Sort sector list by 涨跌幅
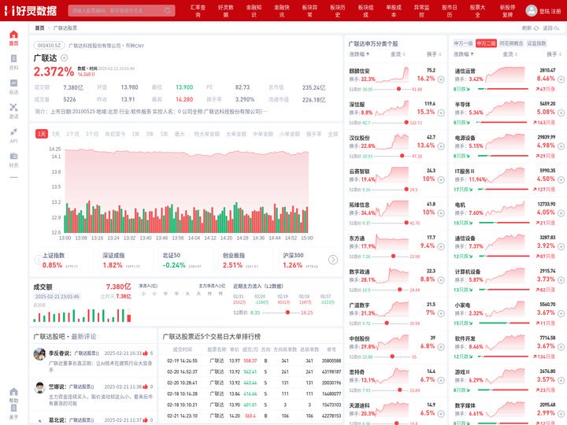The image size is (567, 425). pyautogui.click(x=464, y=54)
